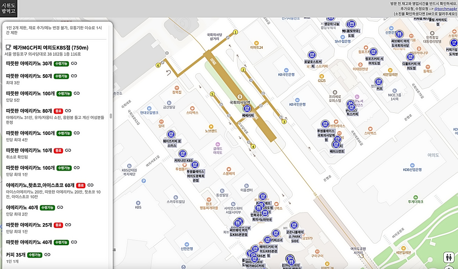This screenshot has width=458, height=269.
Task: Open link icon for 따뜻한 아메리카노 50개
Action: point(74,76)
